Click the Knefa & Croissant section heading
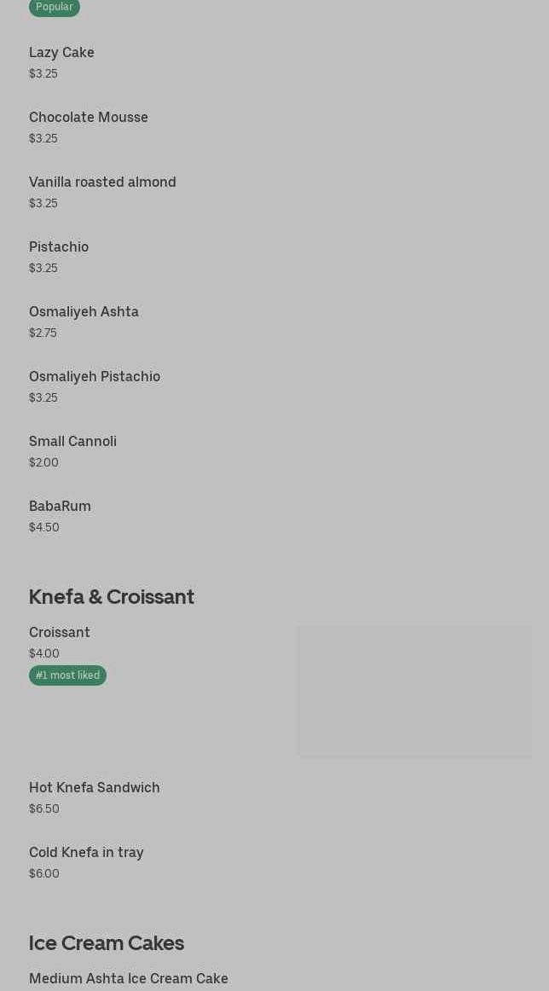Screen dimensions: 549x991 pos(112,597)
